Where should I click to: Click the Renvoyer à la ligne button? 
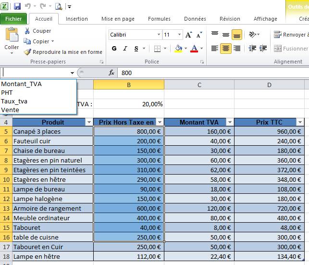[290, 35]
